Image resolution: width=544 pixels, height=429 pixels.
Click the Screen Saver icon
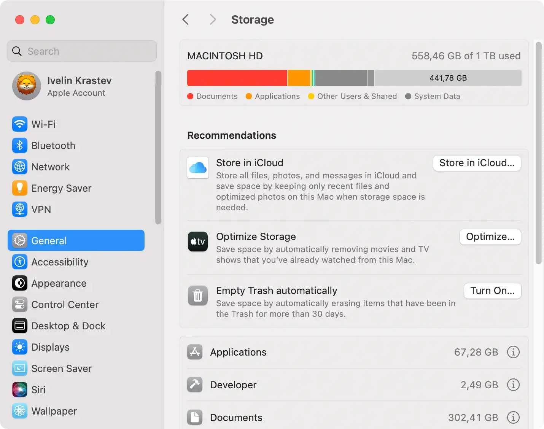coord(20,368)
